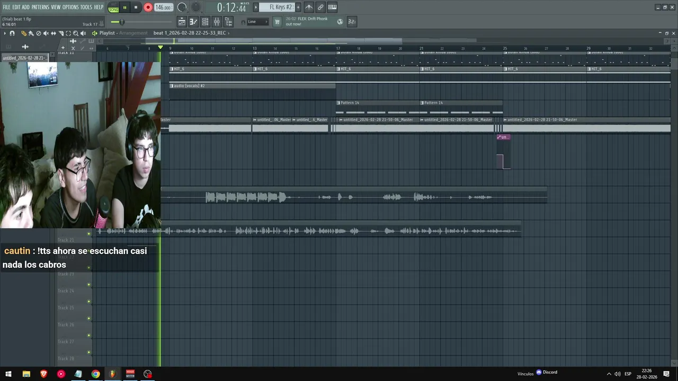Open Brave browser from taskbar

coord(43,374)
